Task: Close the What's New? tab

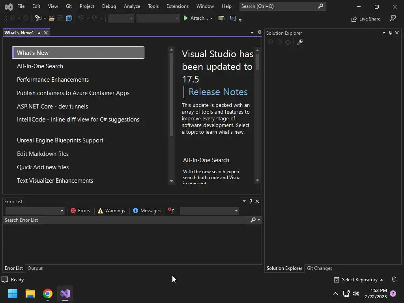Action: [x=46, y=33]
